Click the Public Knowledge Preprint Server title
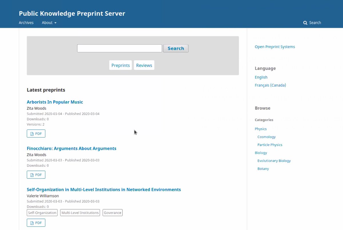The height and width of the screenshot is (230, 343). 72,13
